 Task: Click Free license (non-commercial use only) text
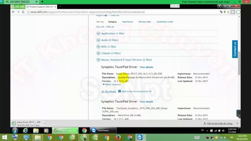point(206,2)
